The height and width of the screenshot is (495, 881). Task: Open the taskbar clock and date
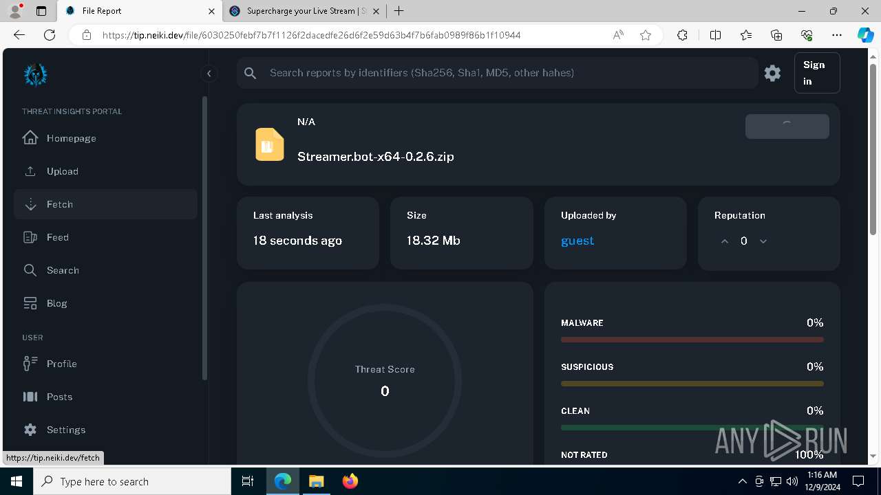click(822, 481)
